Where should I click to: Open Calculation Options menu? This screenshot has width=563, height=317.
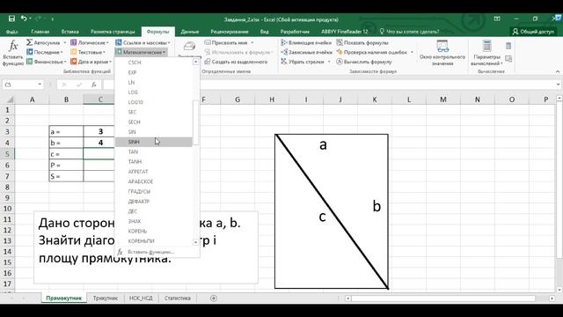[486, 53]
